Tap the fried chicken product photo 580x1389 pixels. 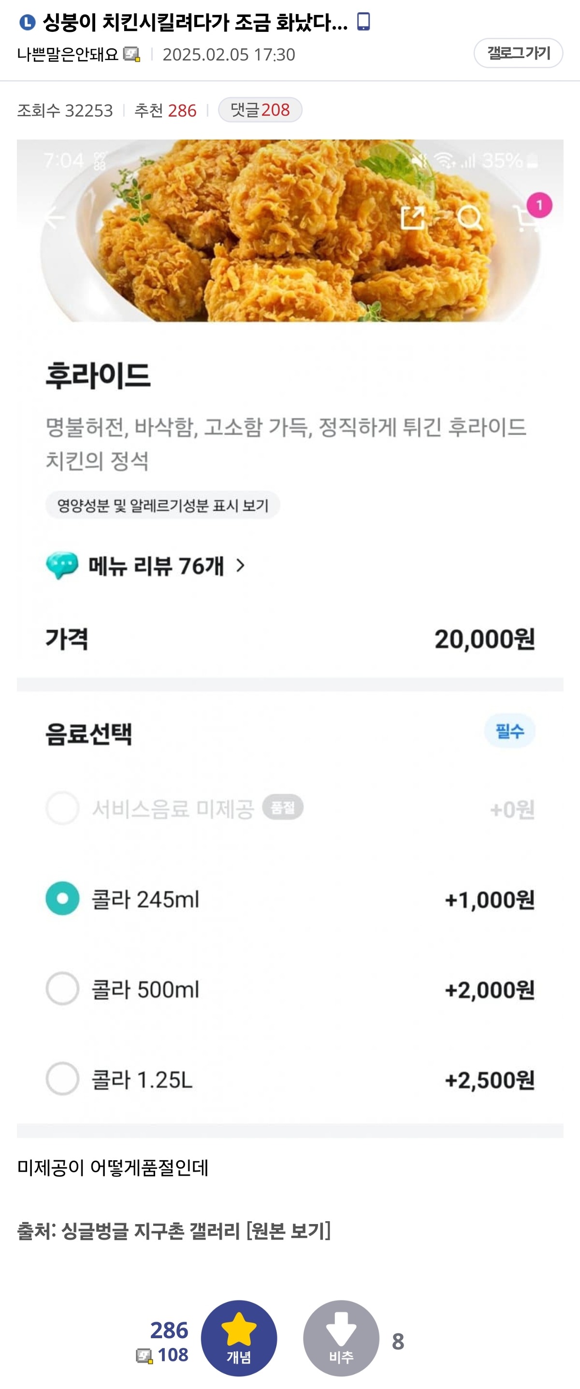point(290,231)
